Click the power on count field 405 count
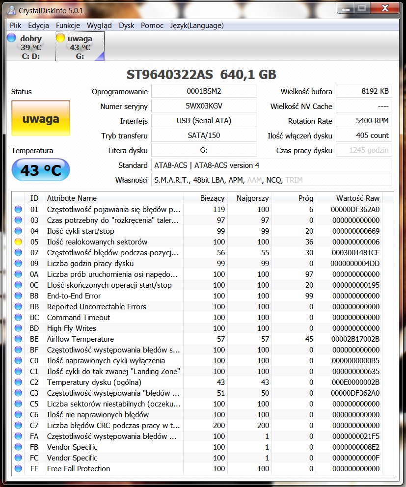The height and width of the screenshot is (487, 406). (x=364, y=135)
